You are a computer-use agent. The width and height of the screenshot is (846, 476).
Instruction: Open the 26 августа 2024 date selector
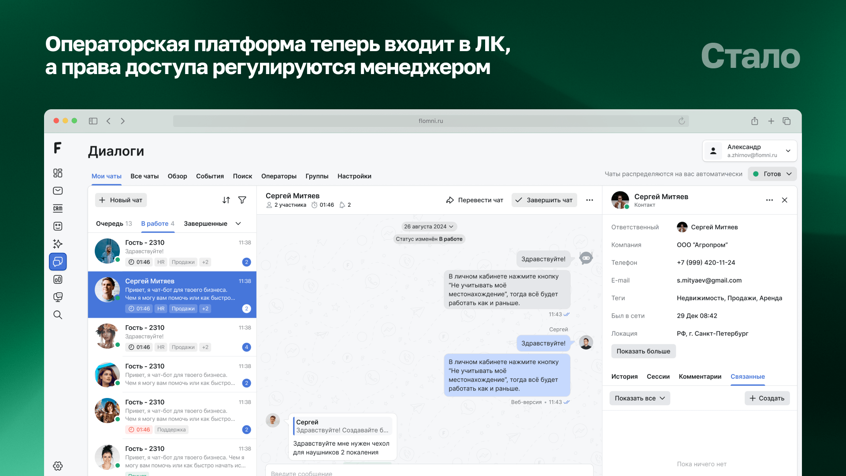[x=428, y=226]
